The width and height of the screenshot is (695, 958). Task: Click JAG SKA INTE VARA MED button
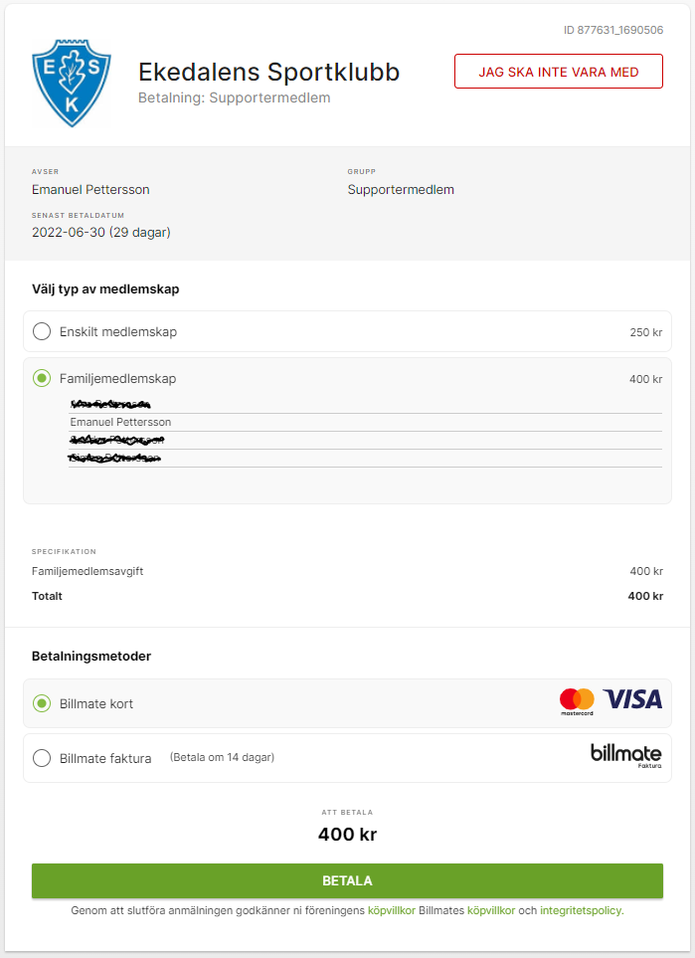point(559,72)
